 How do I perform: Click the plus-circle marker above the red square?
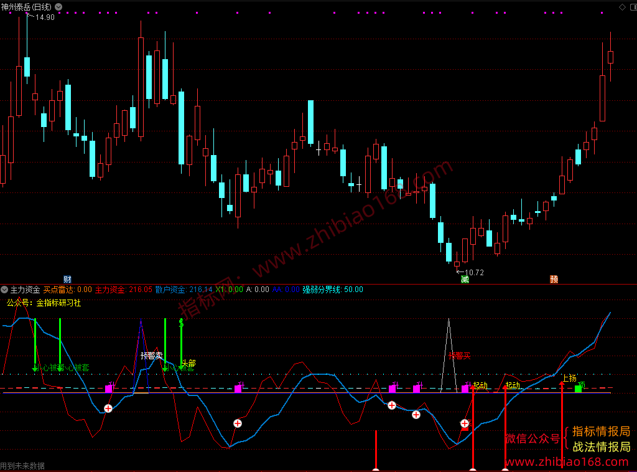464,423
